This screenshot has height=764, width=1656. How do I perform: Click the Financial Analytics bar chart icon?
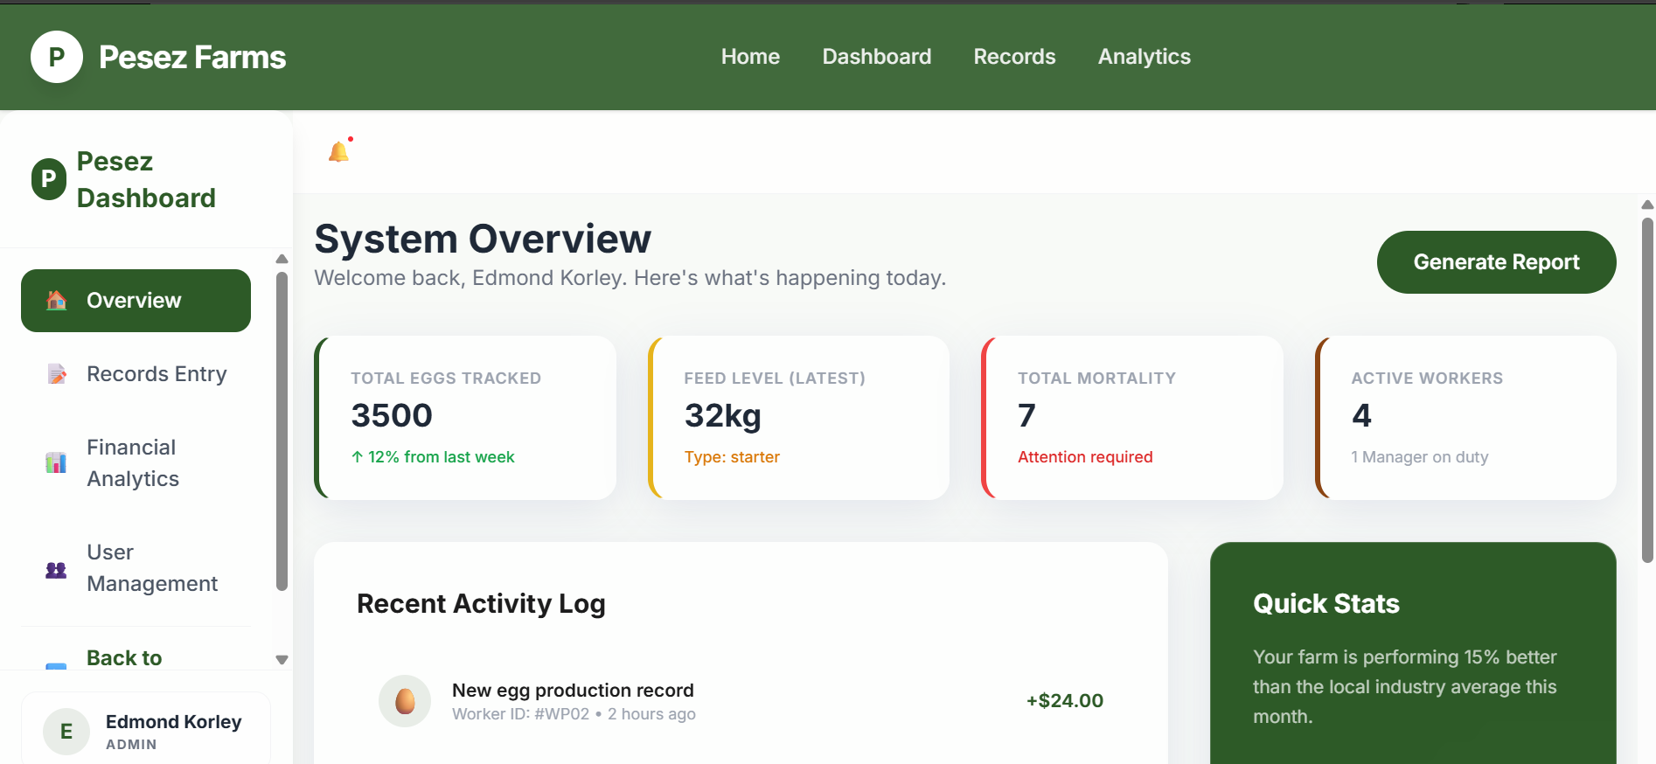coord(56,462)
